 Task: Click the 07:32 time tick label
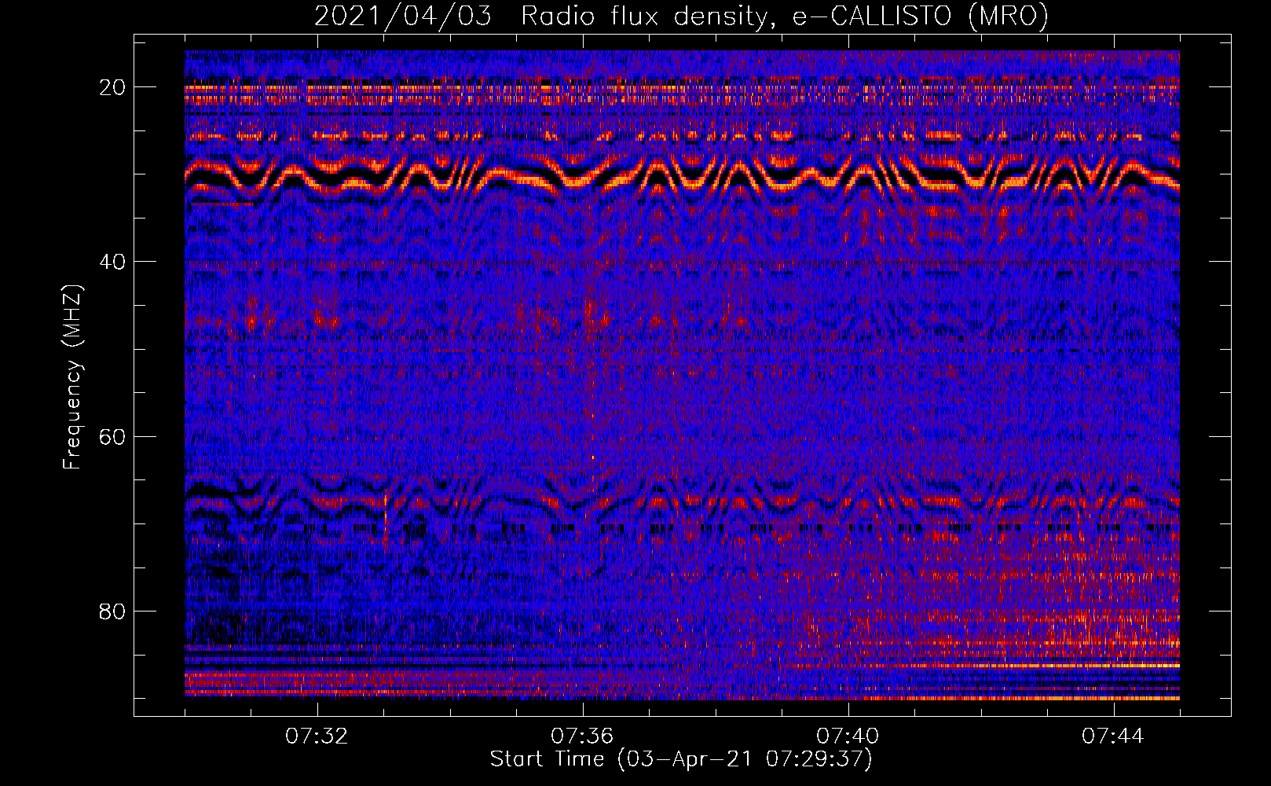click(x=317, y=736)
